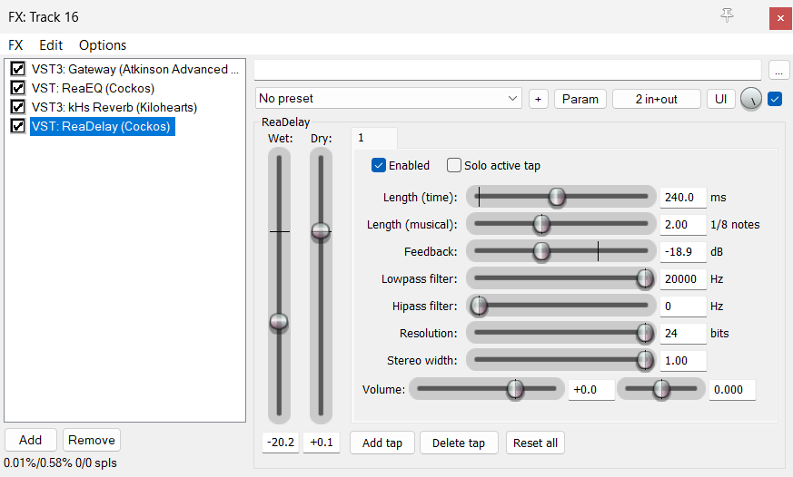Click the Feedback slider handle
This screenshot has height=477, width=793.
pos(541,251)
